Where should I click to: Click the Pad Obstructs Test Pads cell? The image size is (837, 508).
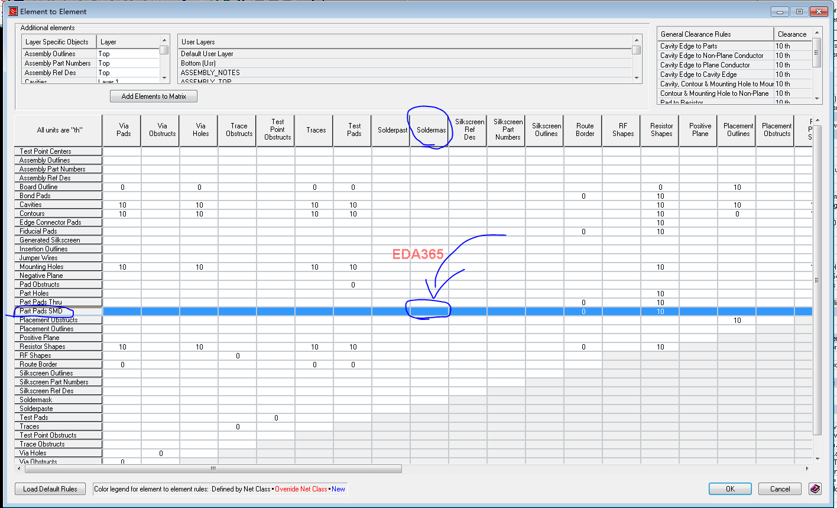[353, 284]
